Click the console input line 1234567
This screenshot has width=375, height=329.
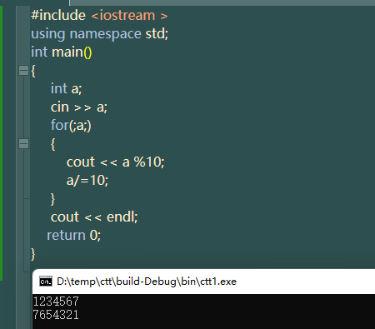point(56,302)
